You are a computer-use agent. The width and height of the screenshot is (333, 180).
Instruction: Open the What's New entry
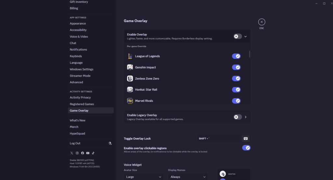(77, 120)
